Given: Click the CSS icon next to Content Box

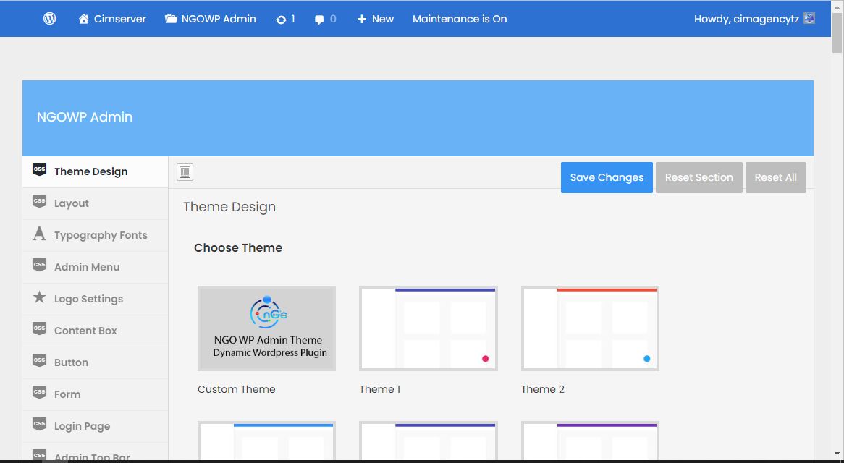Looking at the screenshot, I should pos(39,328).
